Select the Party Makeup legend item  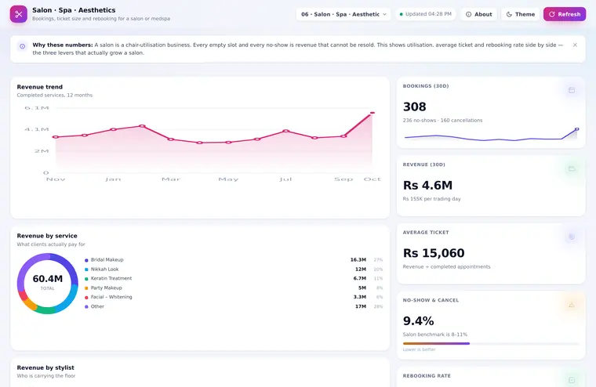[234, 288]
